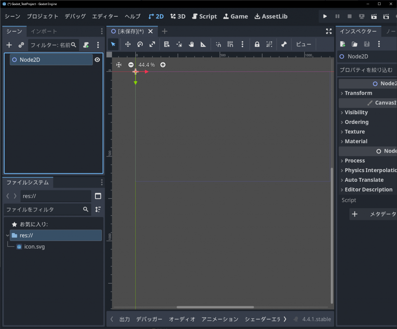This screenshot has height=329, width=397.
Task: Select the Scale Mode tool
Action: [x=152, y=44]
